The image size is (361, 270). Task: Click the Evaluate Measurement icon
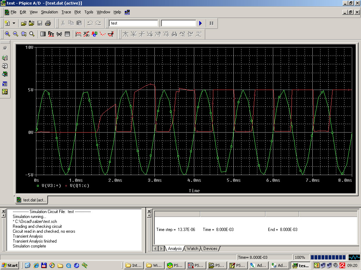[86, 34]
